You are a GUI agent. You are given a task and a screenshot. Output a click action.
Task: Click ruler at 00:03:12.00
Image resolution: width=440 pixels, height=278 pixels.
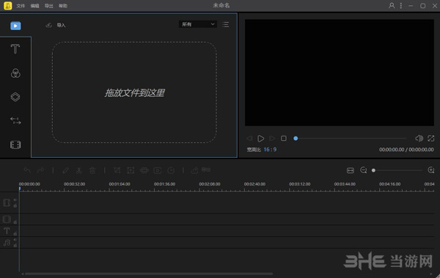pos(300,184)
